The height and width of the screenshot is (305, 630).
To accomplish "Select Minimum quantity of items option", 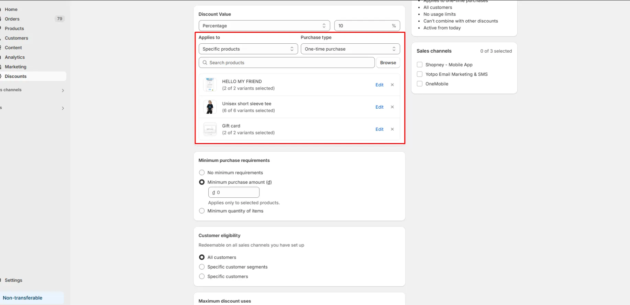I will click(x=202, y=211).
